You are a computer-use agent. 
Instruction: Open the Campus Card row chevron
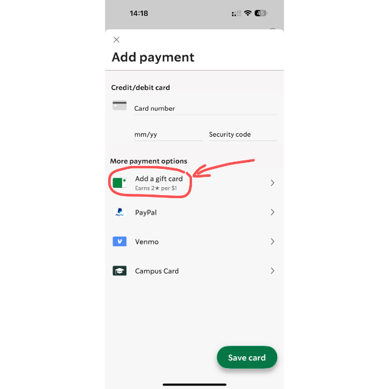272,270
